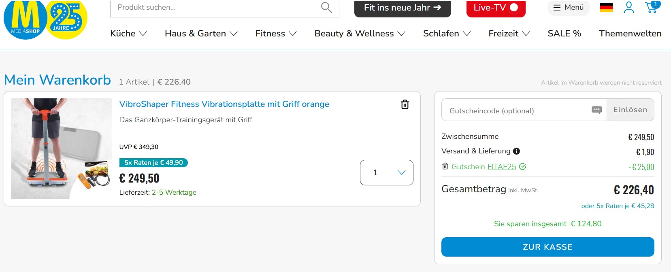The image size is (671, 272).
Task: Click the Einlösen voucher button
Action: pos(630,110)
